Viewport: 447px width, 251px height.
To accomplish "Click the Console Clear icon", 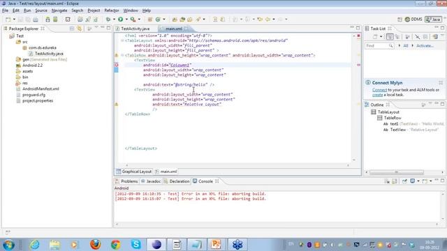I will click(x=387, y=181).
